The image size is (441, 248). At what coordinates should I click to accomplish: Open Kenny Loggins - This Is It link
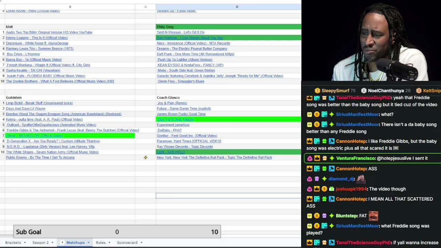37,38
